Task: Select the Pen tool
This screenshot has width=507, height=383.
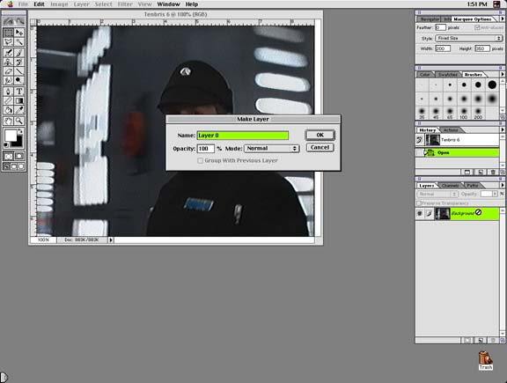Action: coord(9,92)
